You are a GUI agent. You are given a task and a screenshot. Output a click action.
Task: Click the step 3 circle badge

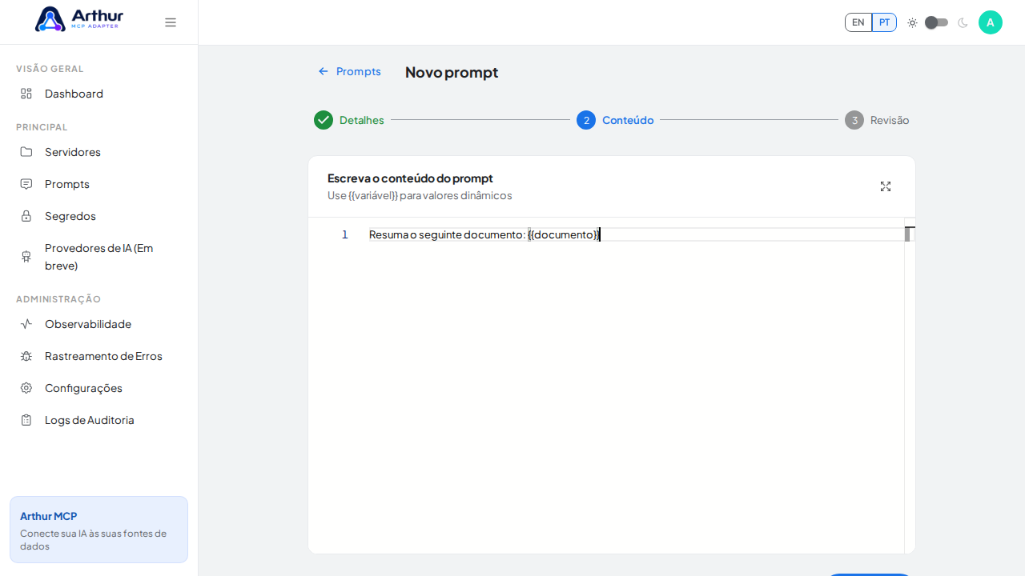tap(854, 120)
